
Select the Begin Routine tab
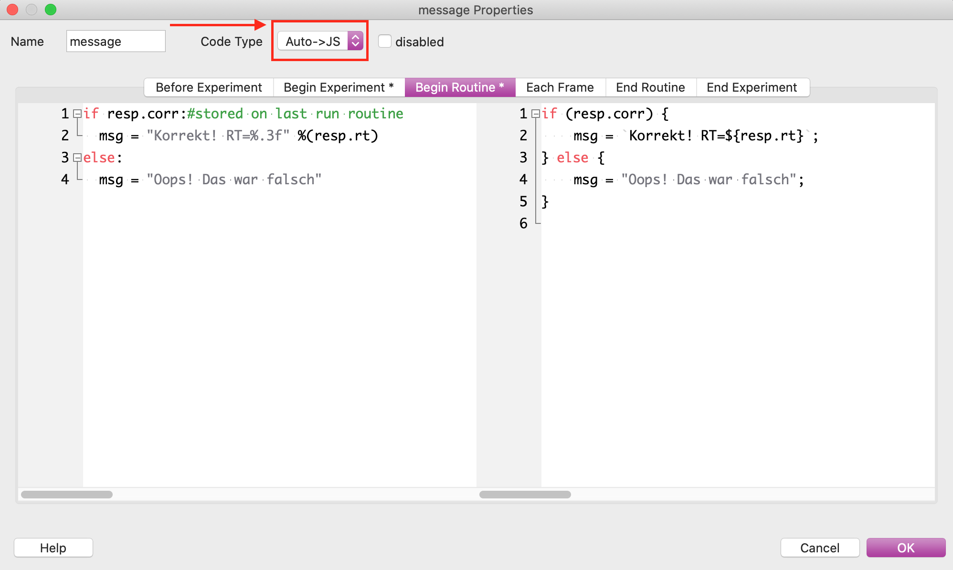pos(460,87)
